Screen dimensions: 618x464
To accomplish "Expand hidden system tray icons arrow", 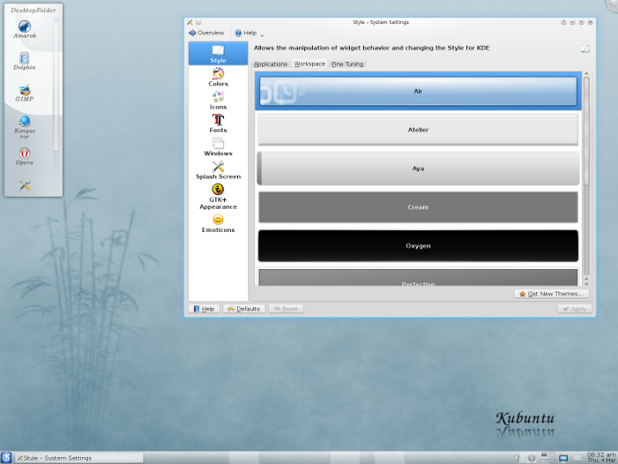I will pyautogui.click(x=516, y=458).
